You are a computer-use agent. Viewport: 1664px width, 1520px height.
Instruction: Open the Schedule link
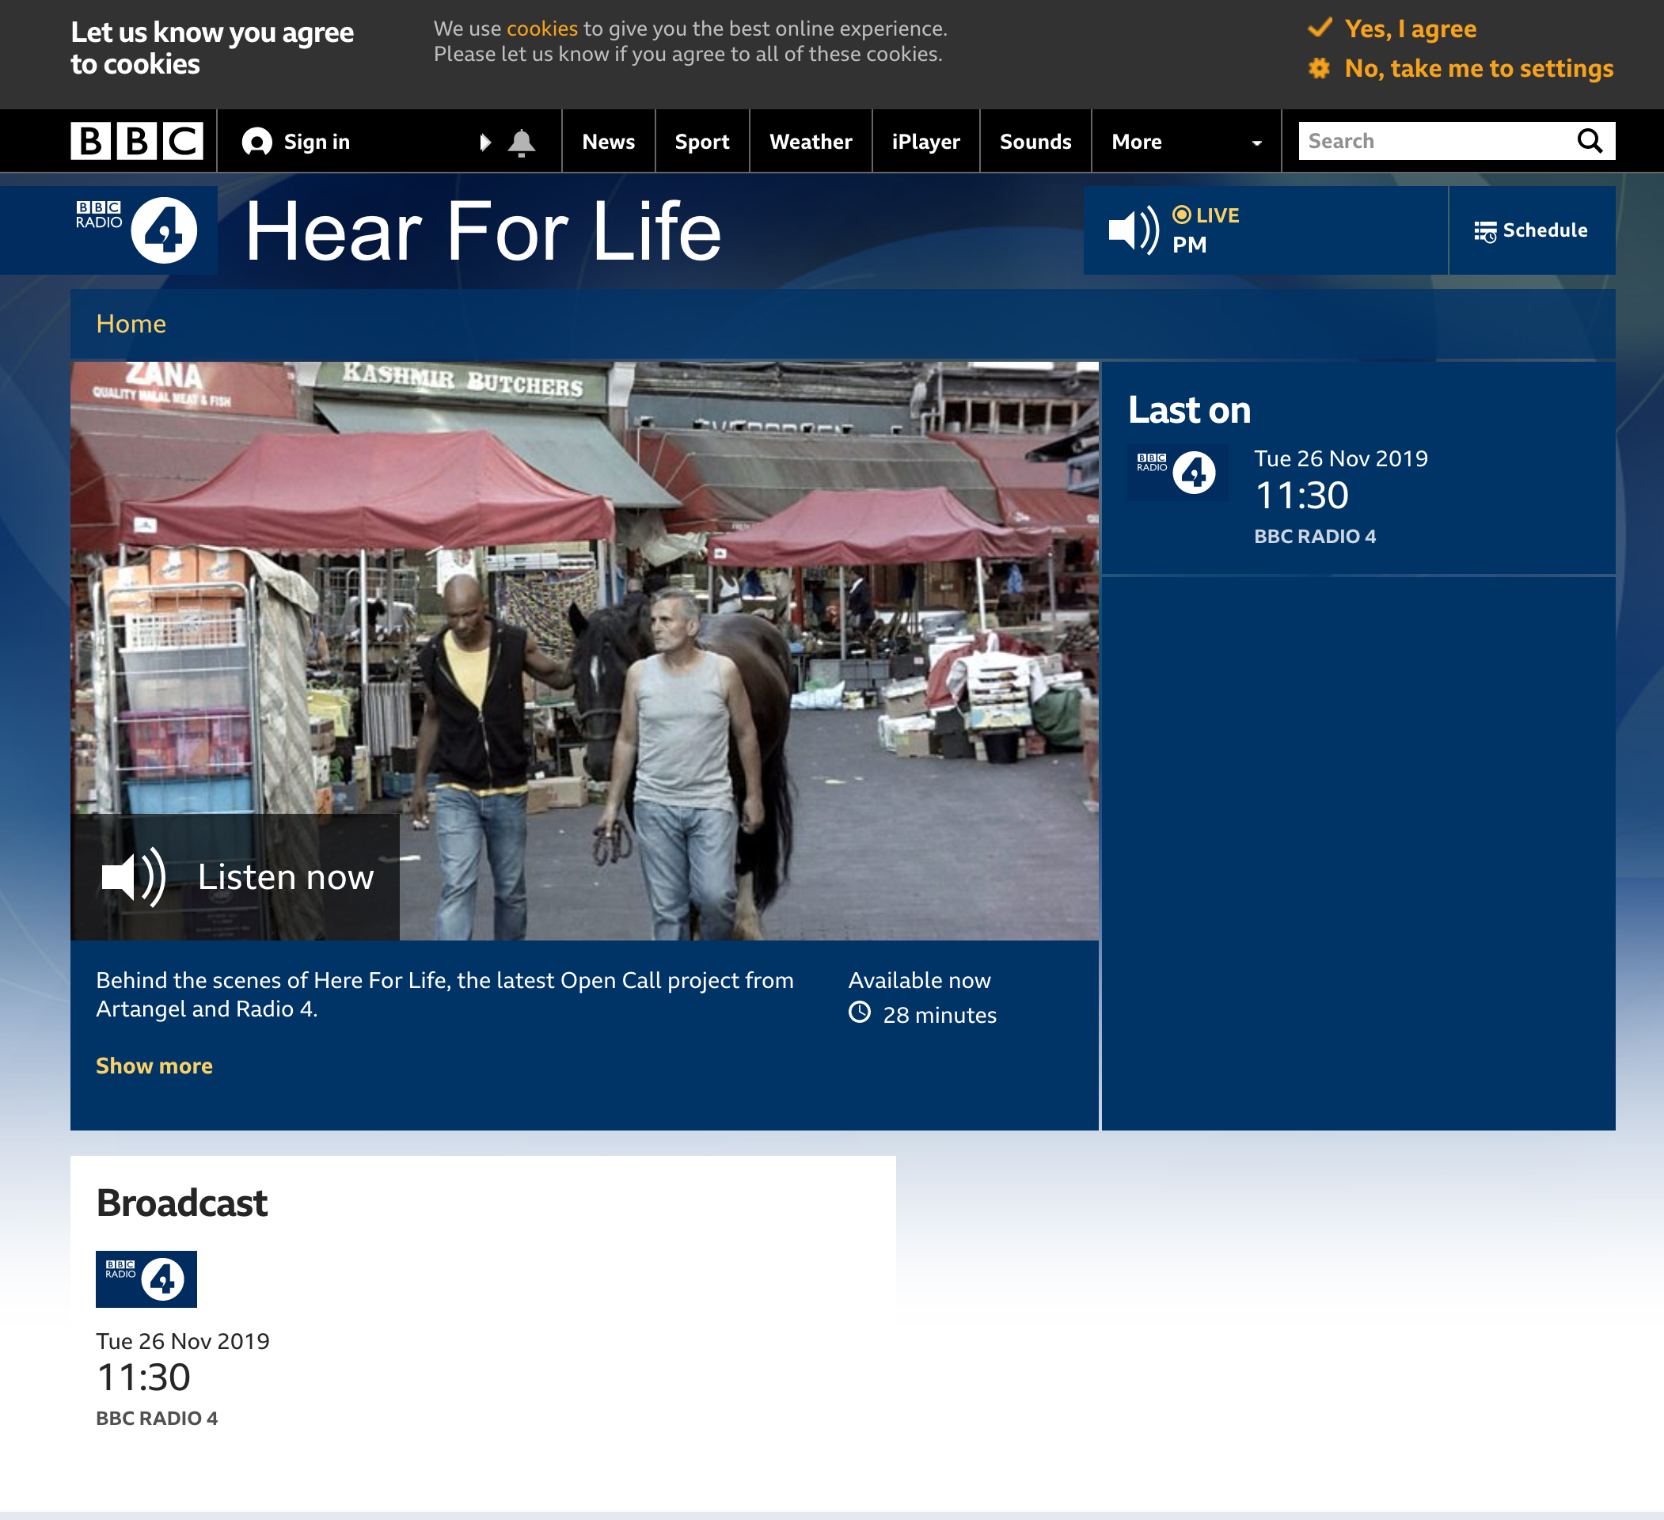point(1532,230)
